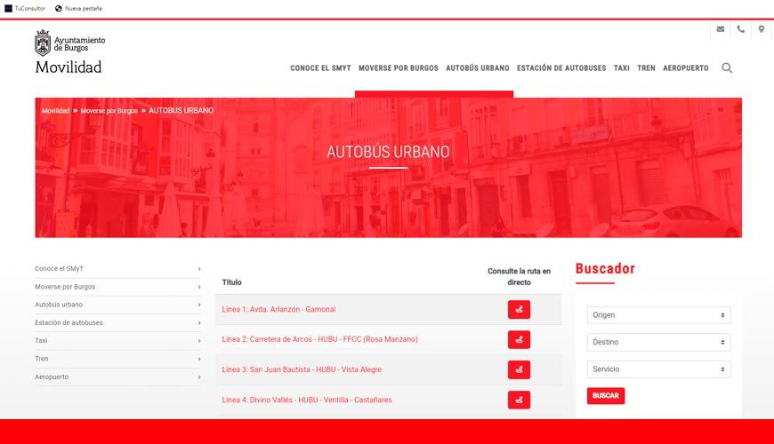Open AEROPUERTO menu item

[686, 68]
